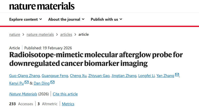Go to nature breadcrumb link
This screenshot has width=199, height=107.
pyautogui.click(x=15, y=34)
